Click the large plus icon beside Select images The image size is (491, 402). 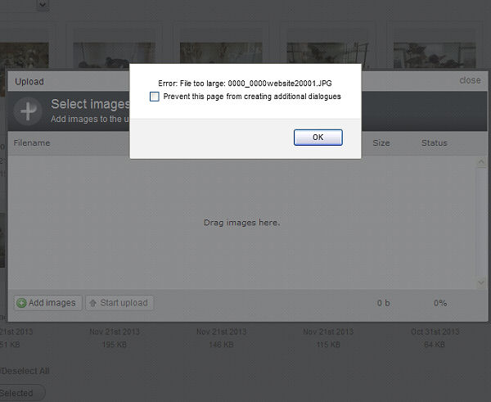pos(28,111)
